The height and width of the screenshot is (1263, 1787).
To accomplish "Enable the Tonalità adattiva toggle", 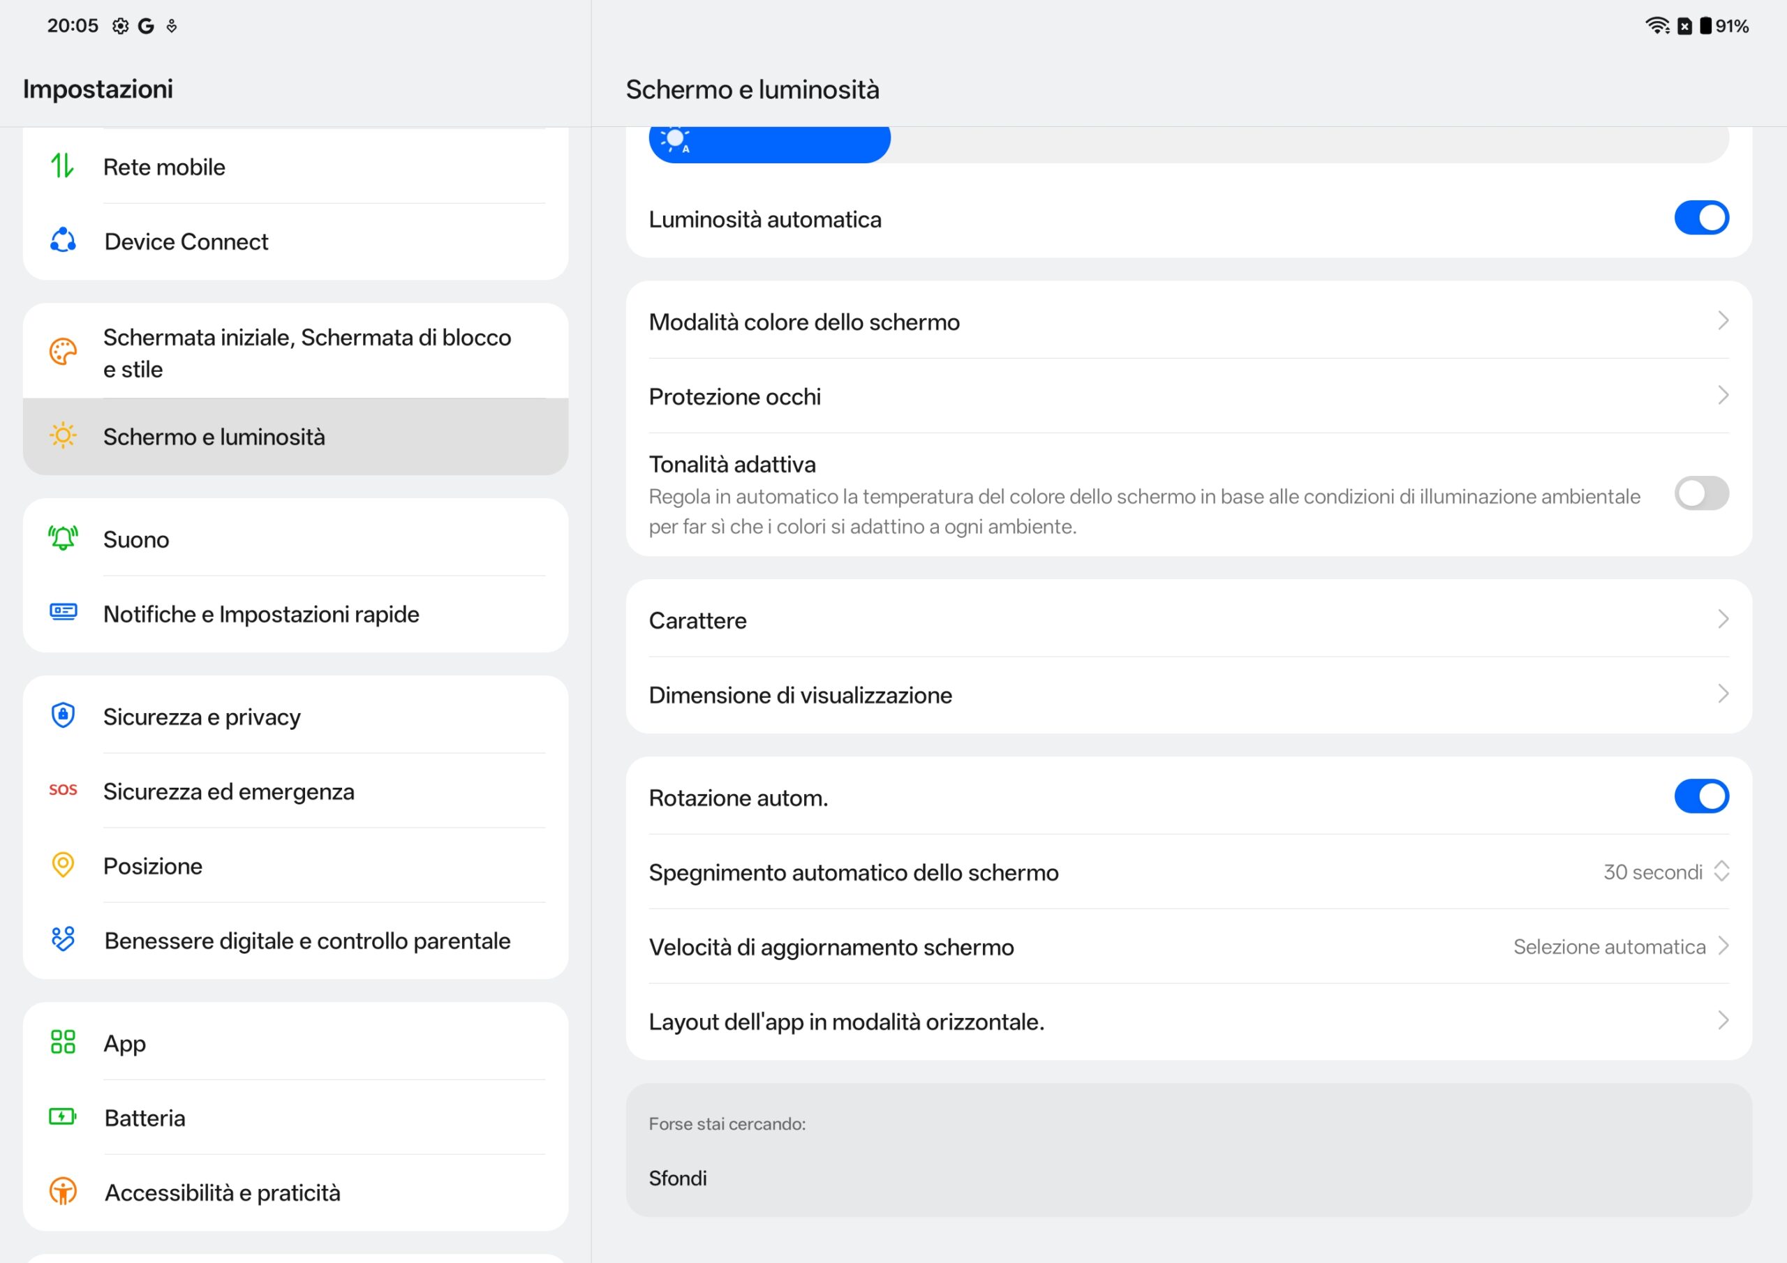I will 1700,493.
